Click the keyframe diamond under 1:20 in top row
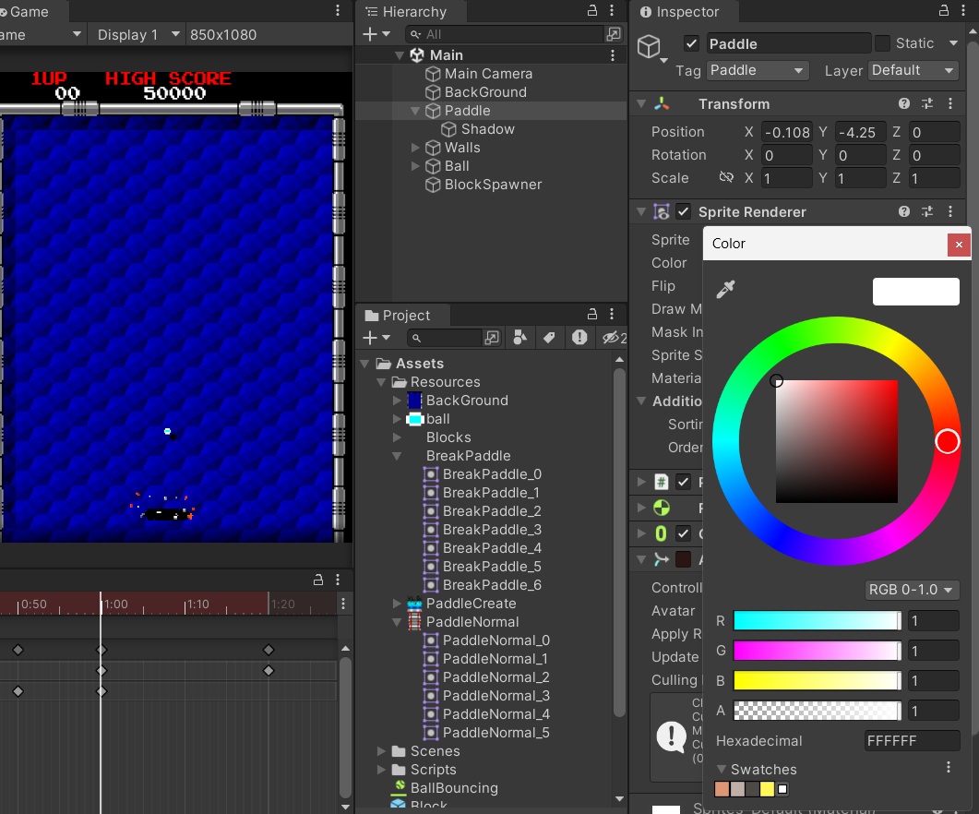The image size is (979, 814). (269, 650)
